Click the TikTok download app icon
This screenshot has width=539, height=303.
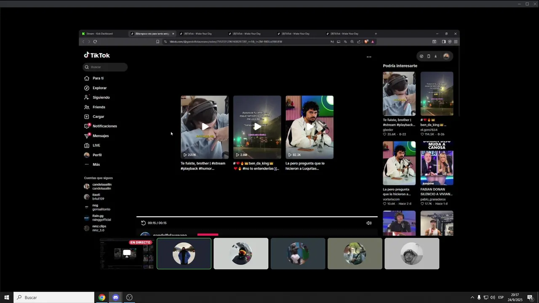(436, 56)
